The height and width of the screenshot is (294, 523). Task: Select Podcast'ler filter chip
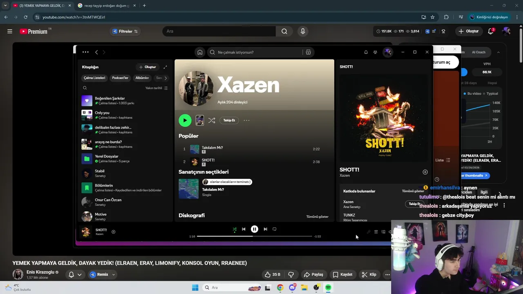coord(120,78)
